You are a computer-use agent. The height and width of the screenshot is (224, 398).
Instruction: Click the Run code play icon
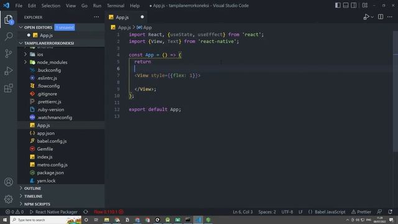tap(366, 17)
